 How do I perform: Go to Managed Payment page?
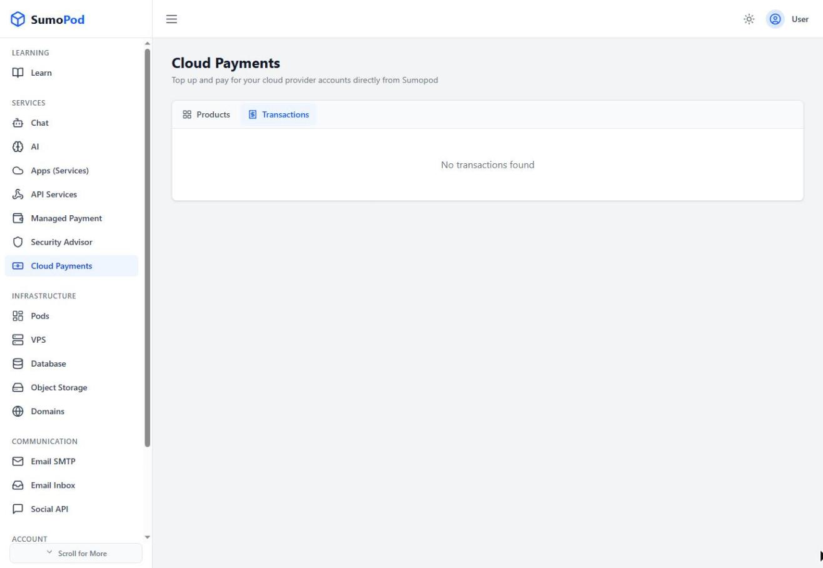(x=71, y=218)
